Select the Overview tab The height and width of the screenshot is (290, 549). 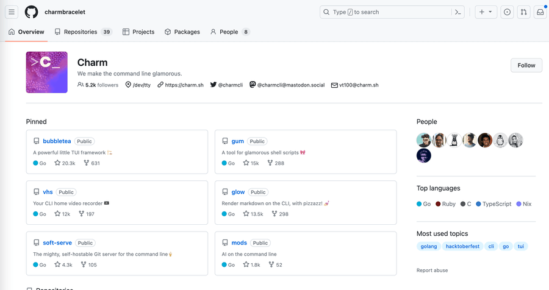pyautogui.click(x=26, y=32)
